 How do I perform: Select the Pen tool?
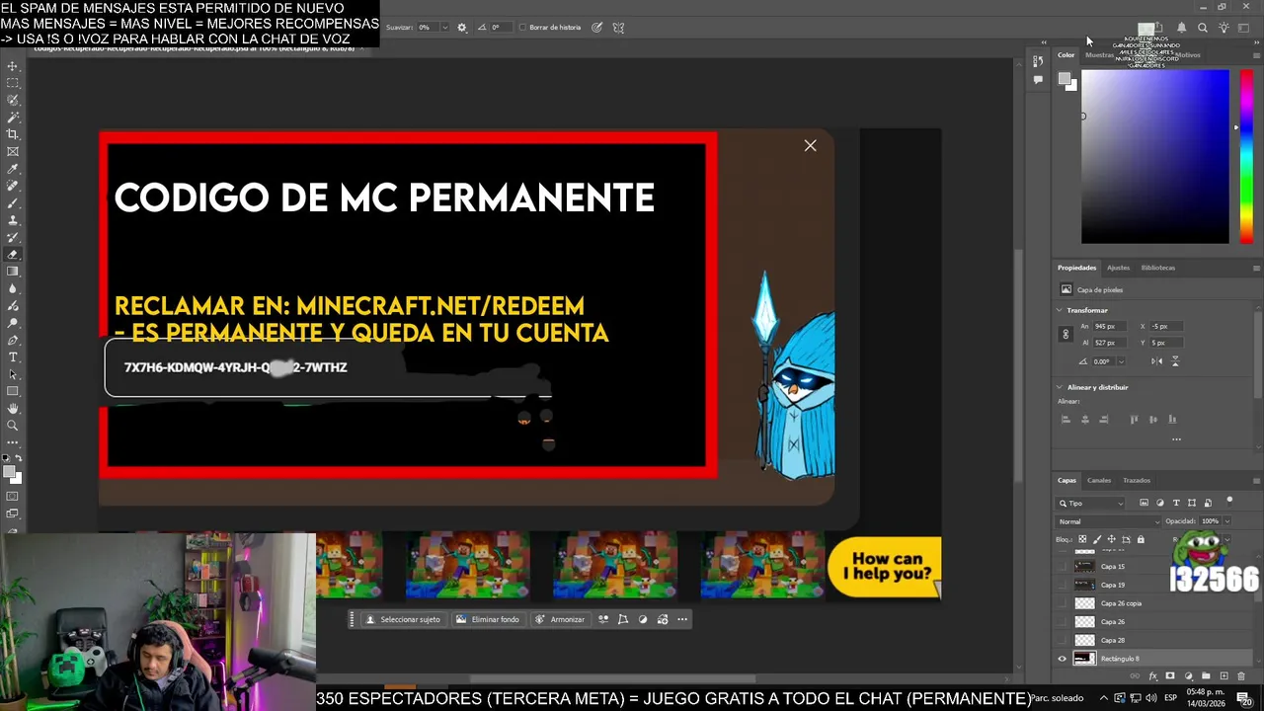[13, 341]
